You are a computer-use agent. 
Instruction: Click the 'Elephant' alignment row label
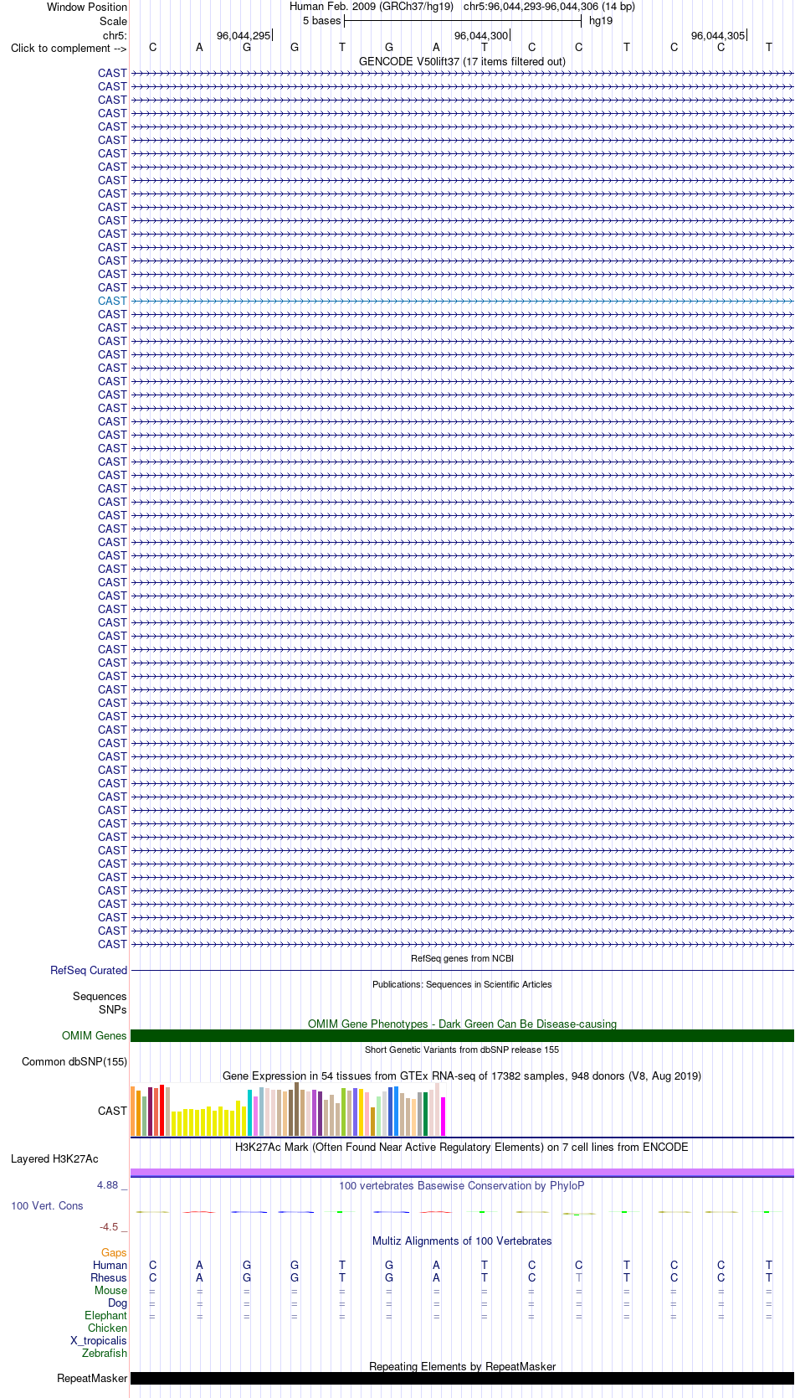coord(105,1315)
